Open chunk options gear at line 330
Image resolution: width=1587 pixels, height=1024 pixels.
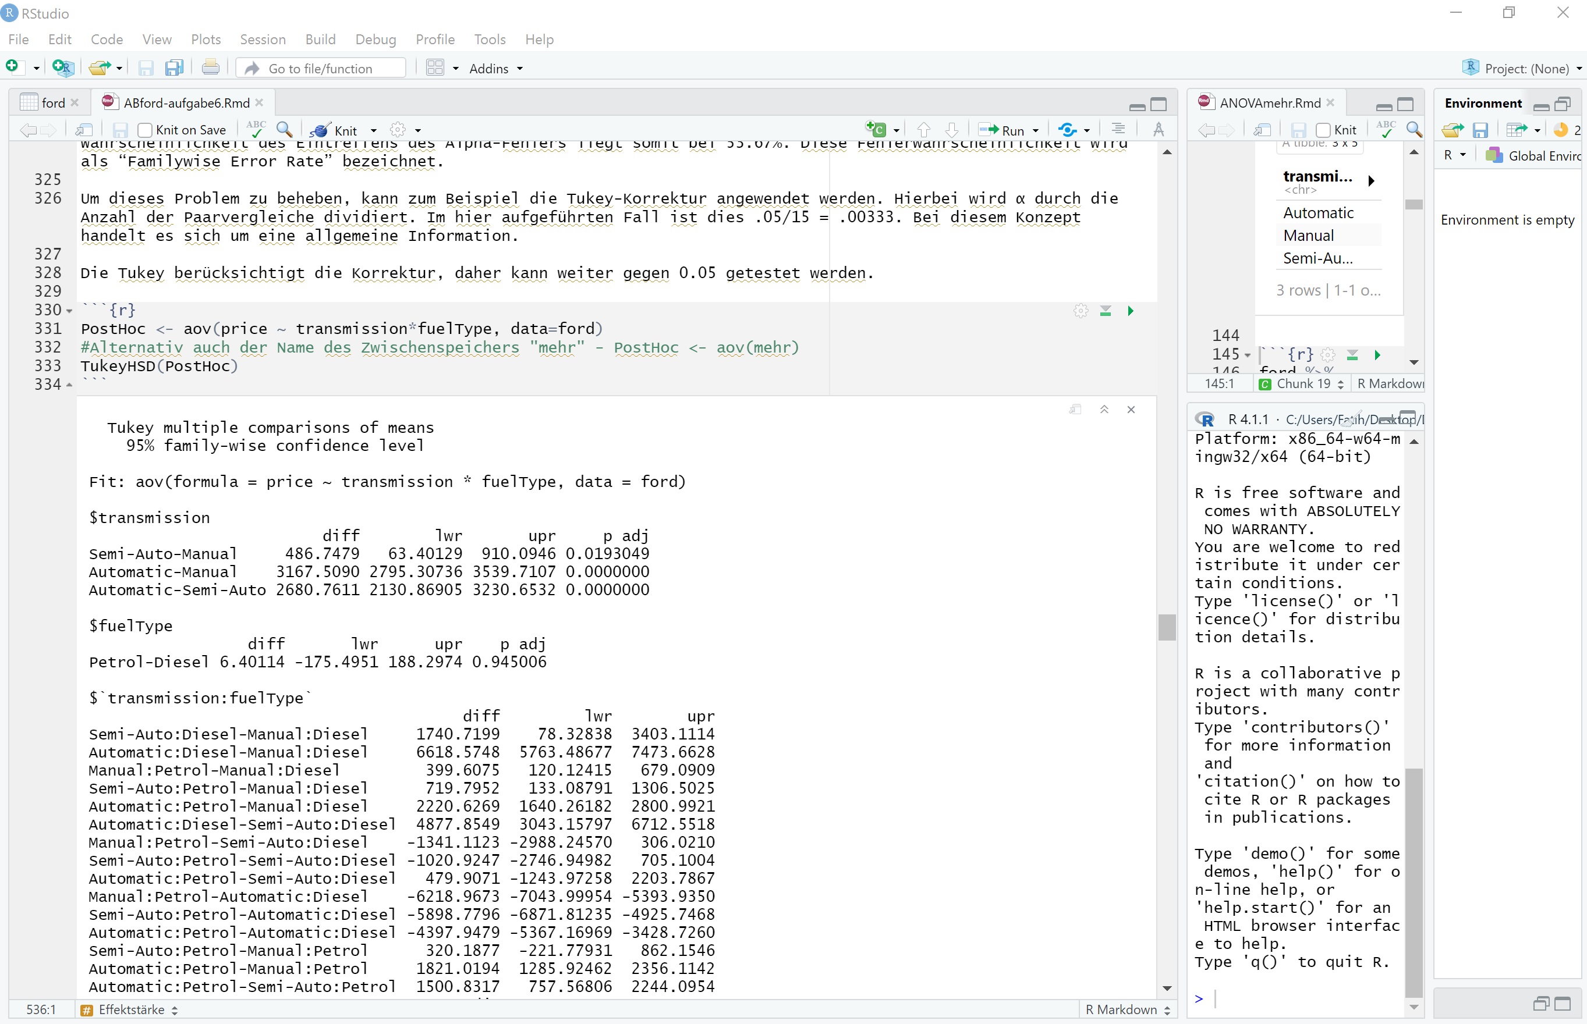[1081, 311]
